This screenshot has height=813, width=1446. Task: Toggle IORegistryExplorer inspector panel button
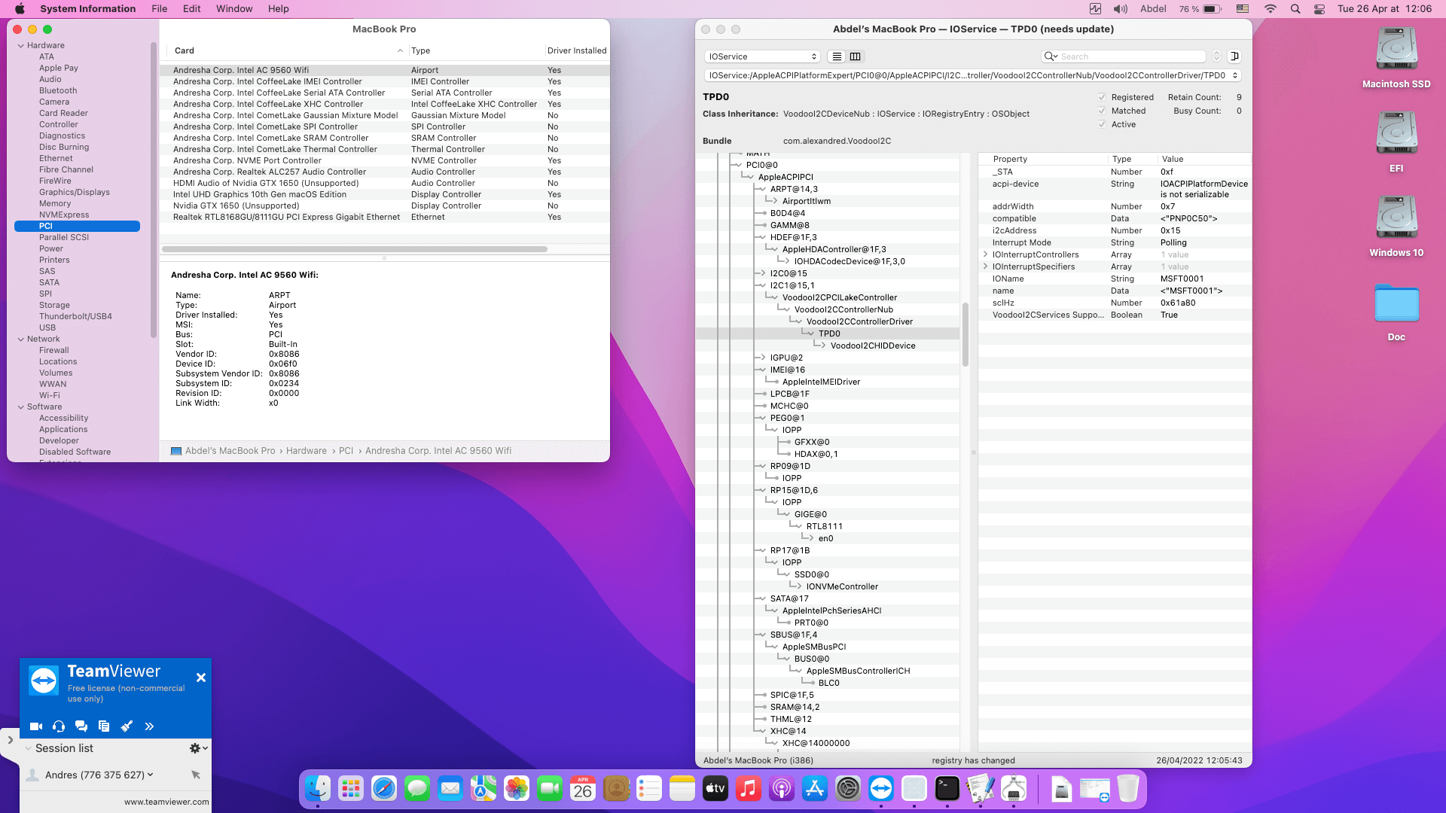1234,56
